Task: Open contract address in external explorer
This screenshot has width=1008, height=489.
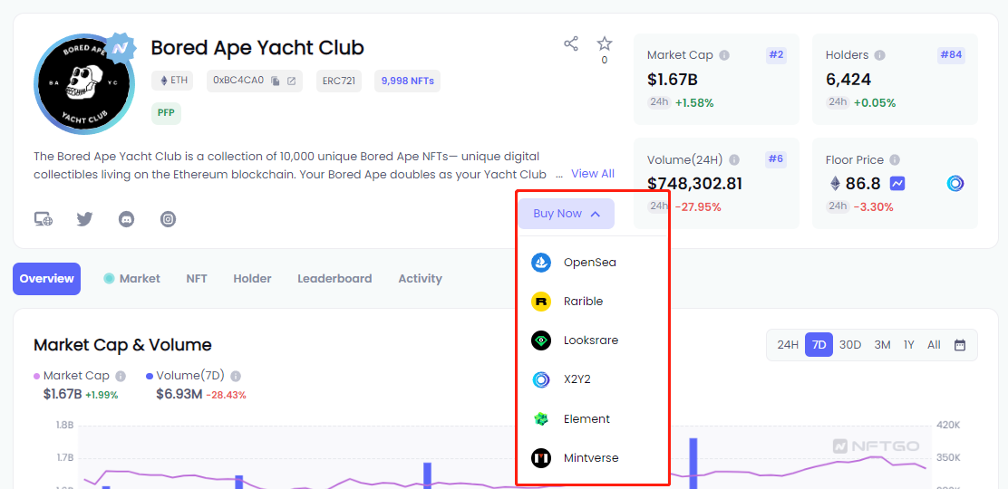Action: (x=291, y=81)
